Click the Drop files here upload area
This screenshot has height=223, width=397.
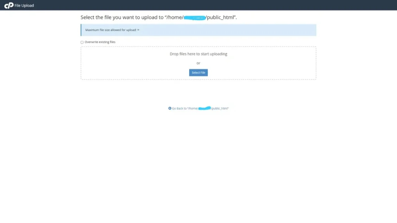click(x=198, y=63)
